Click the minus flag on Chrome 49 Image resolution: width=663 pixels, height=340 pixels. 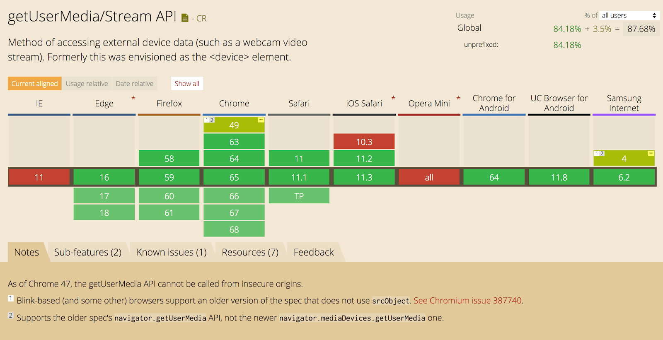pos(261,120)
